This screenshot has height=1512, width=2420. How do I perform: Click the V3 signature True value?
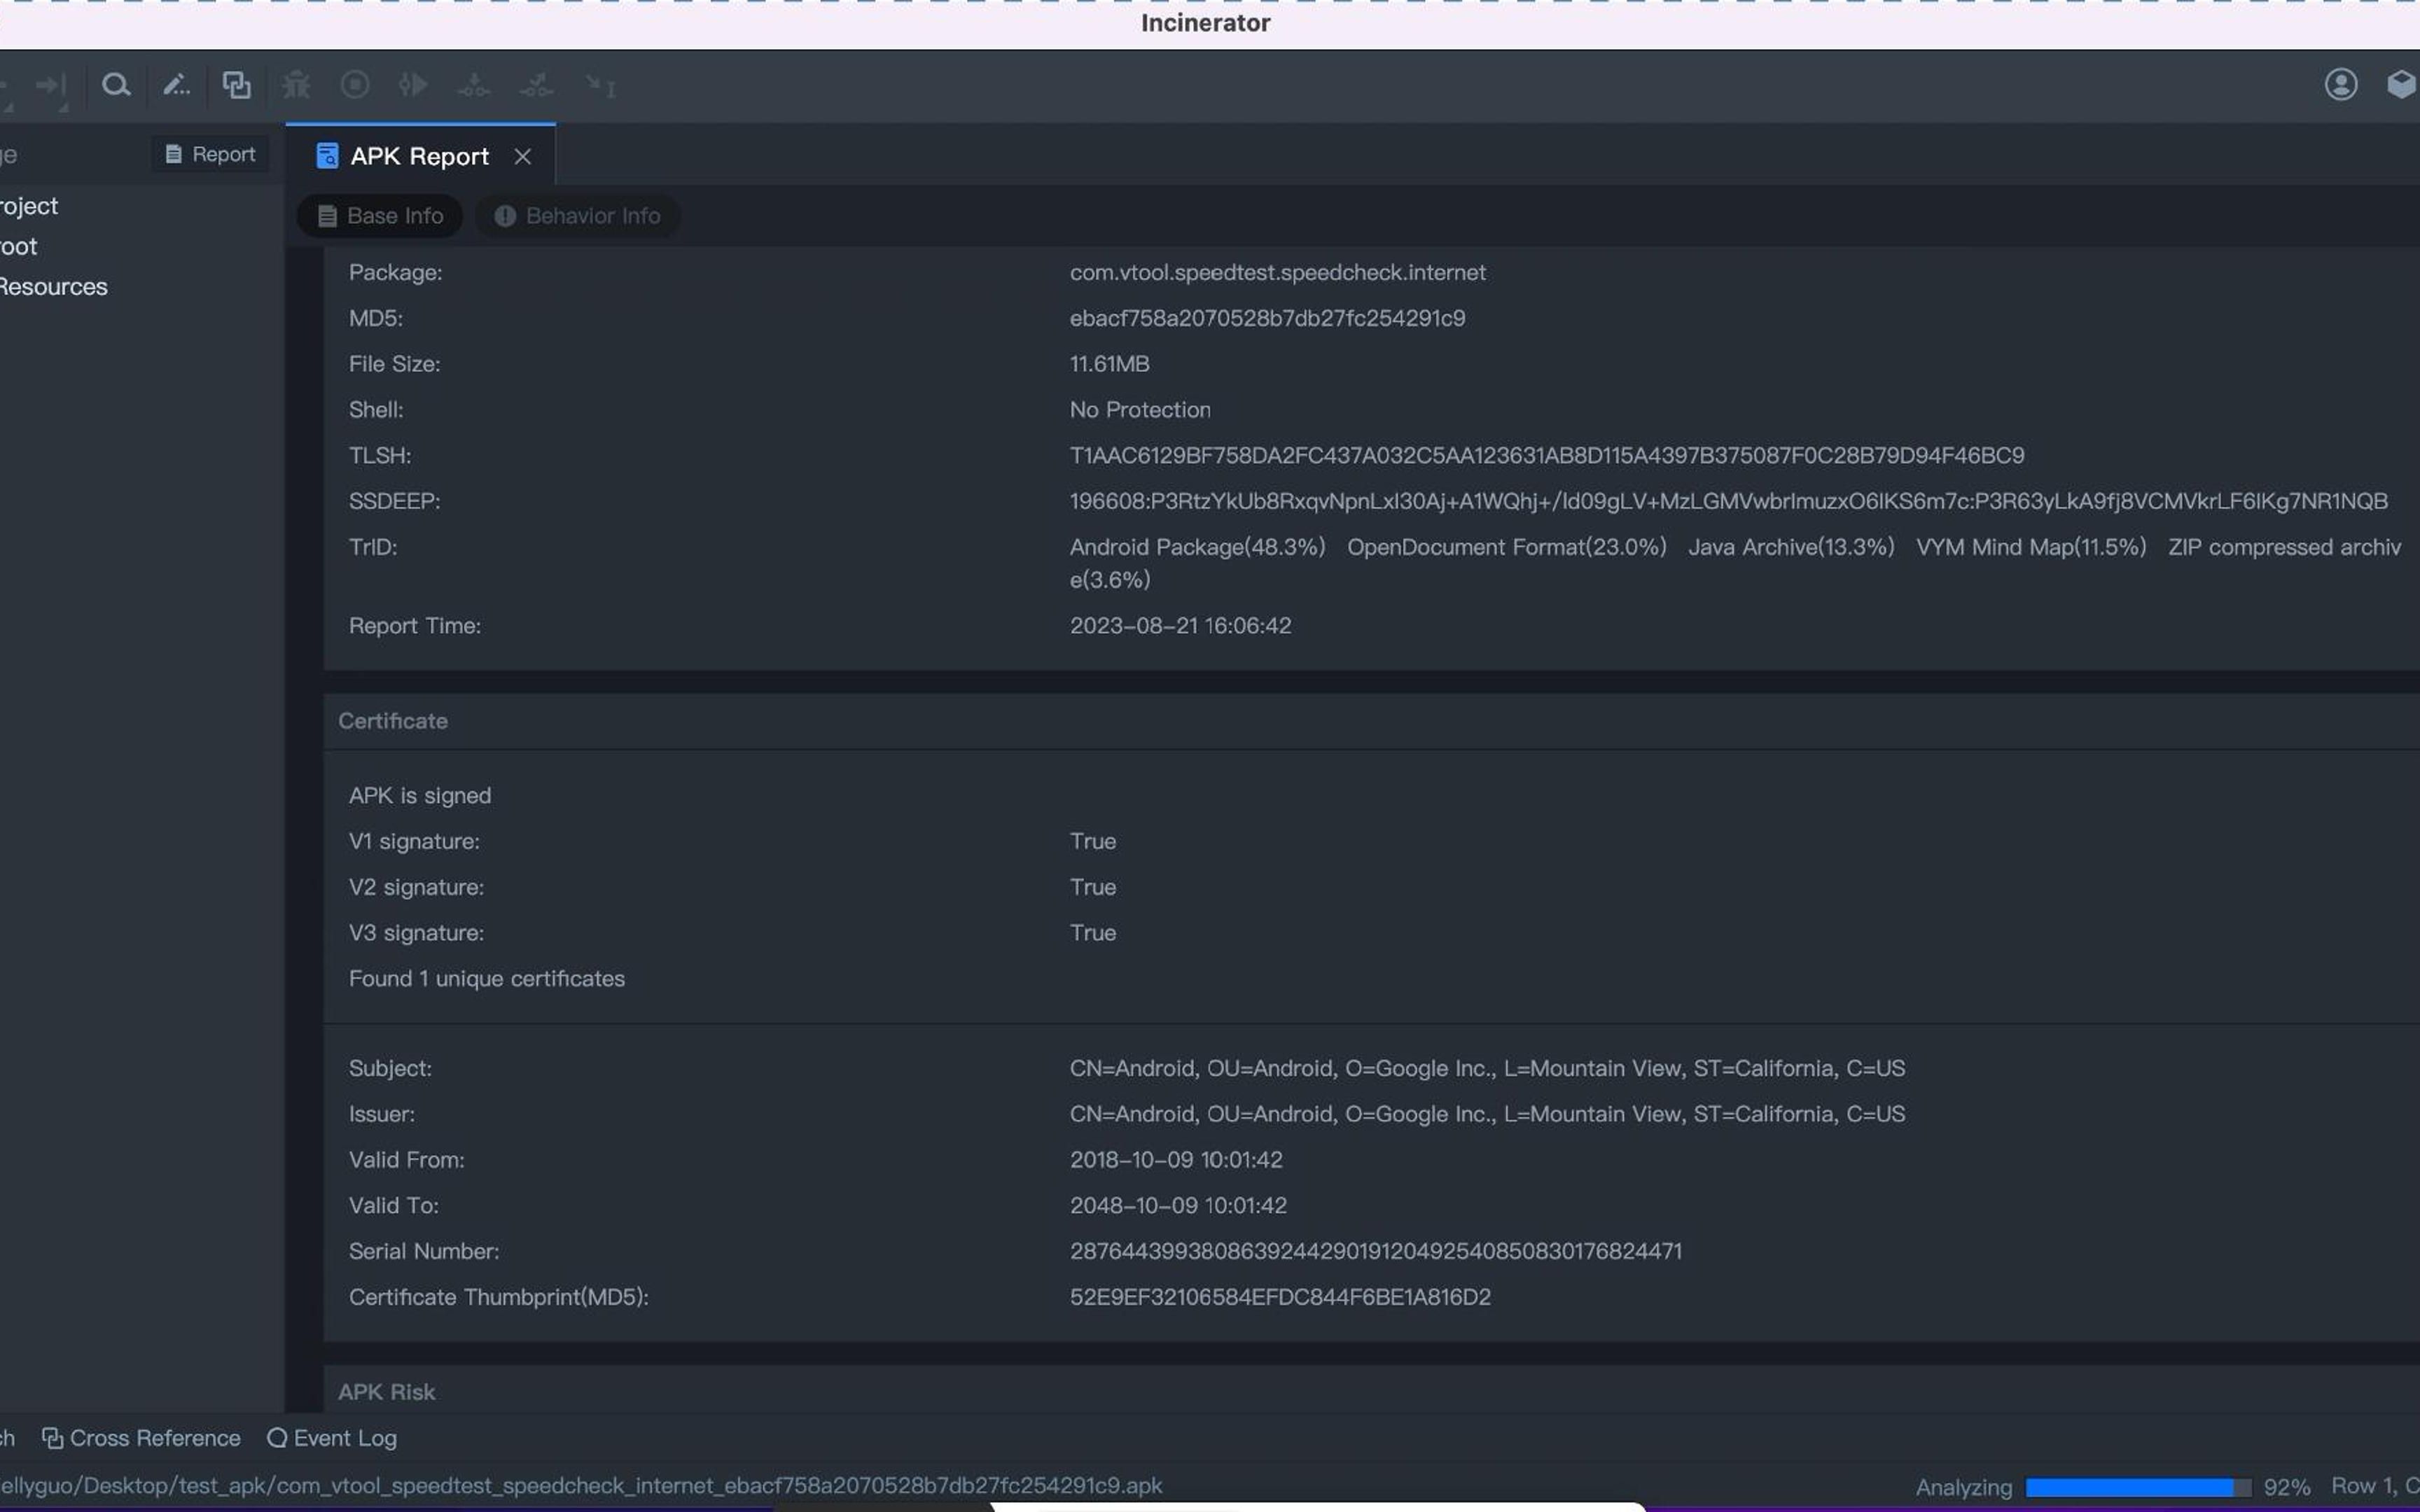click(x=1092, y=933)
